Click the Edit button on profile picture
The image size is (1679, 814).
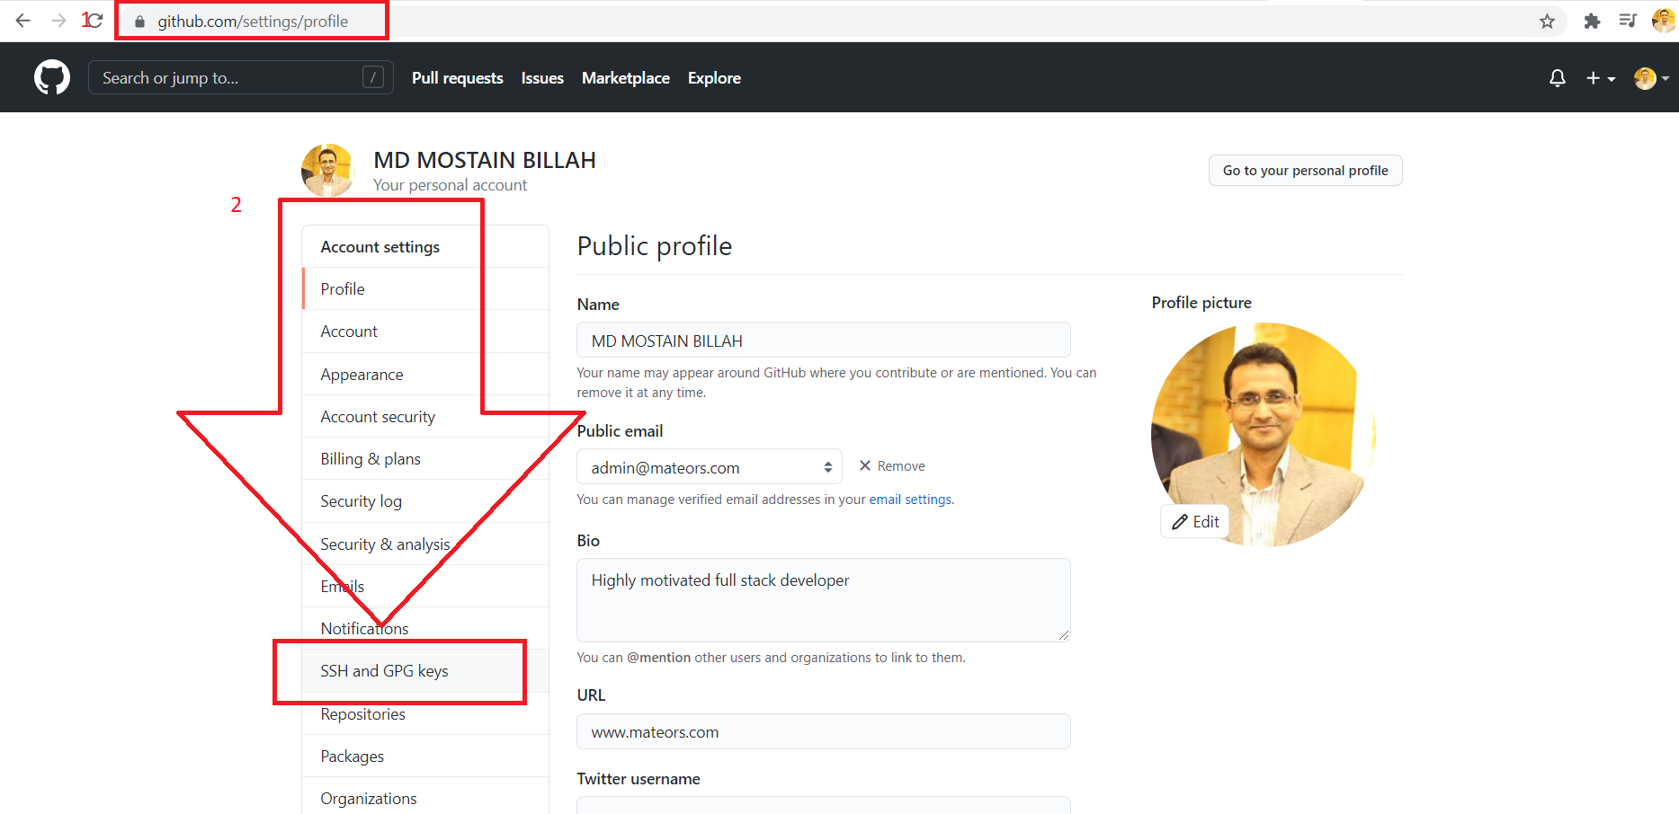1195,521
